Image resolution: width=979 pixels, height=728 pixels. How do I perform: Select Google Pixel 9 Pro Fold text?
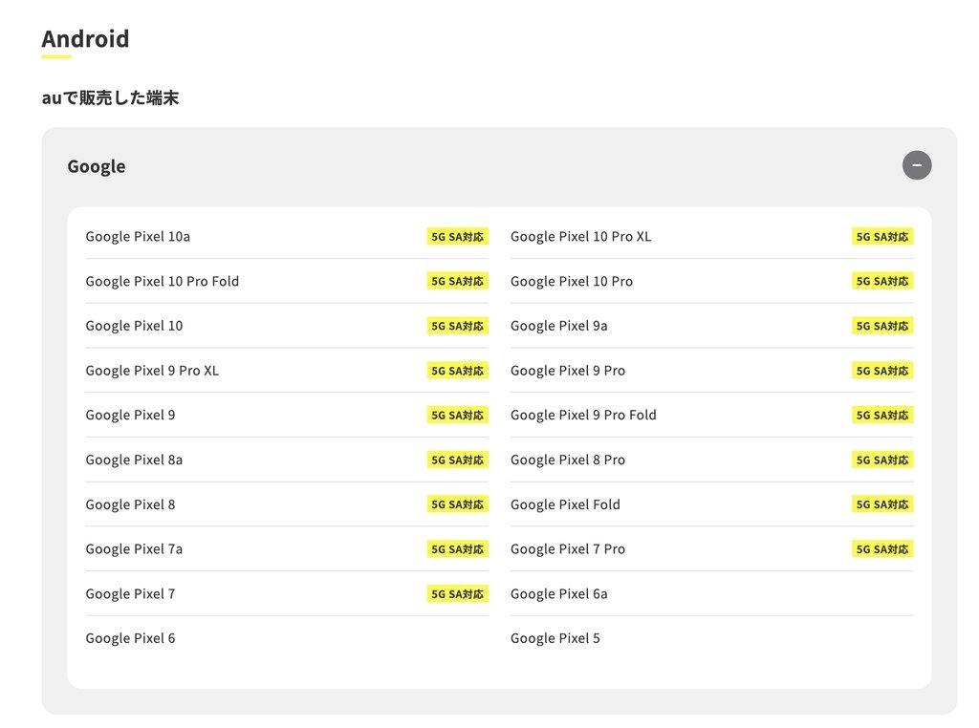(584, 415)
